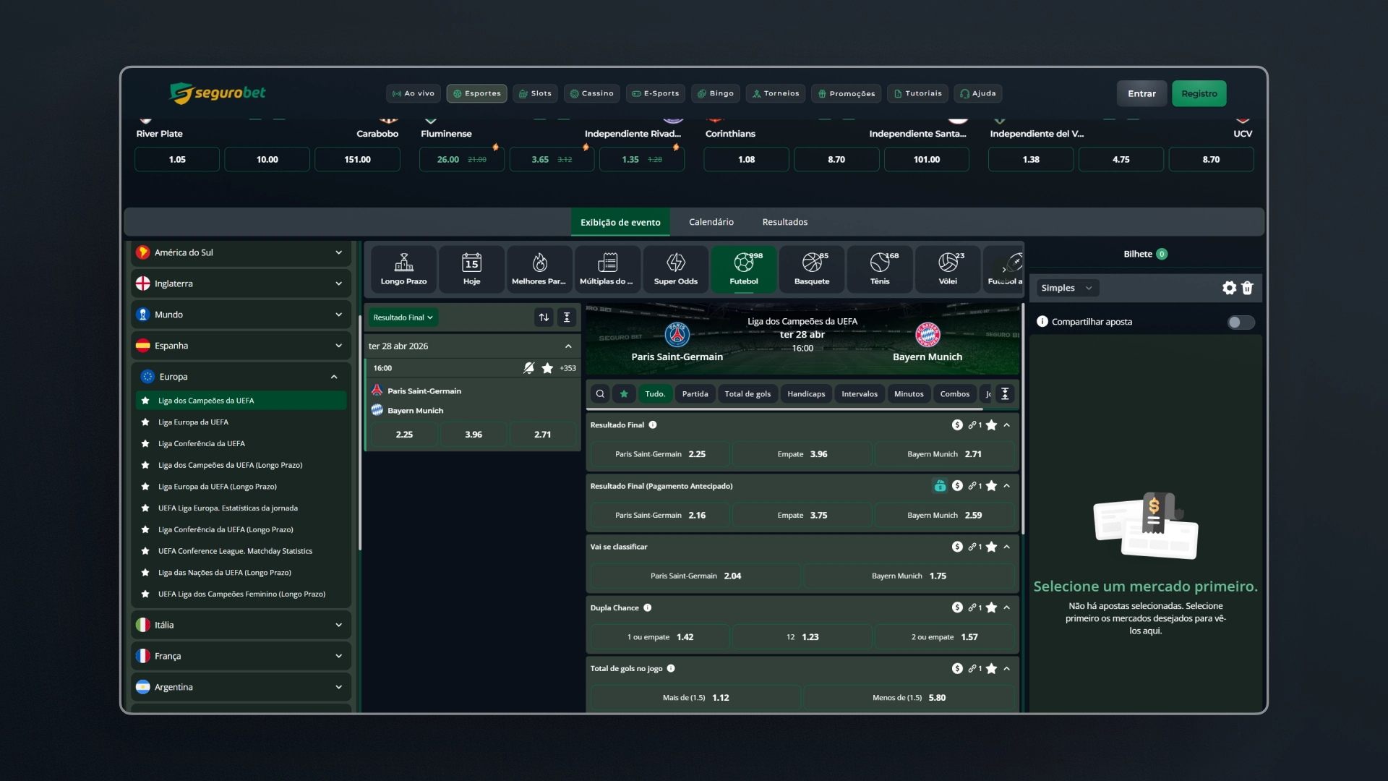The height and width of the screenshot is (781, 1388).
Task: Click the Registro button
Action: [1199, 93]
